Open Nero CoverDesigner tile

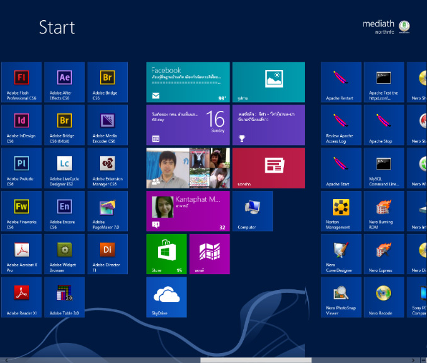pyautogui.click(x=341, y=254)
